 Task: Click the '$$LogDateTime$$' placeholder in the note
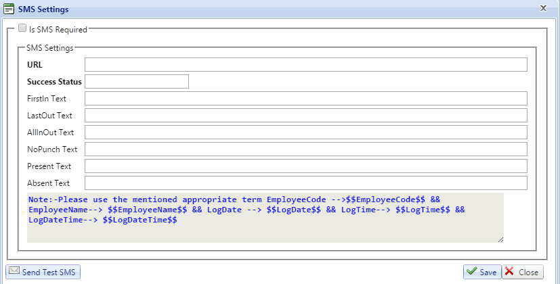click(139, 220)
